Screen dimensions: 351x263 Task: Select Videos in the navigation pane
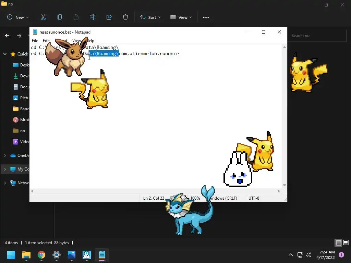pos(21,141)
